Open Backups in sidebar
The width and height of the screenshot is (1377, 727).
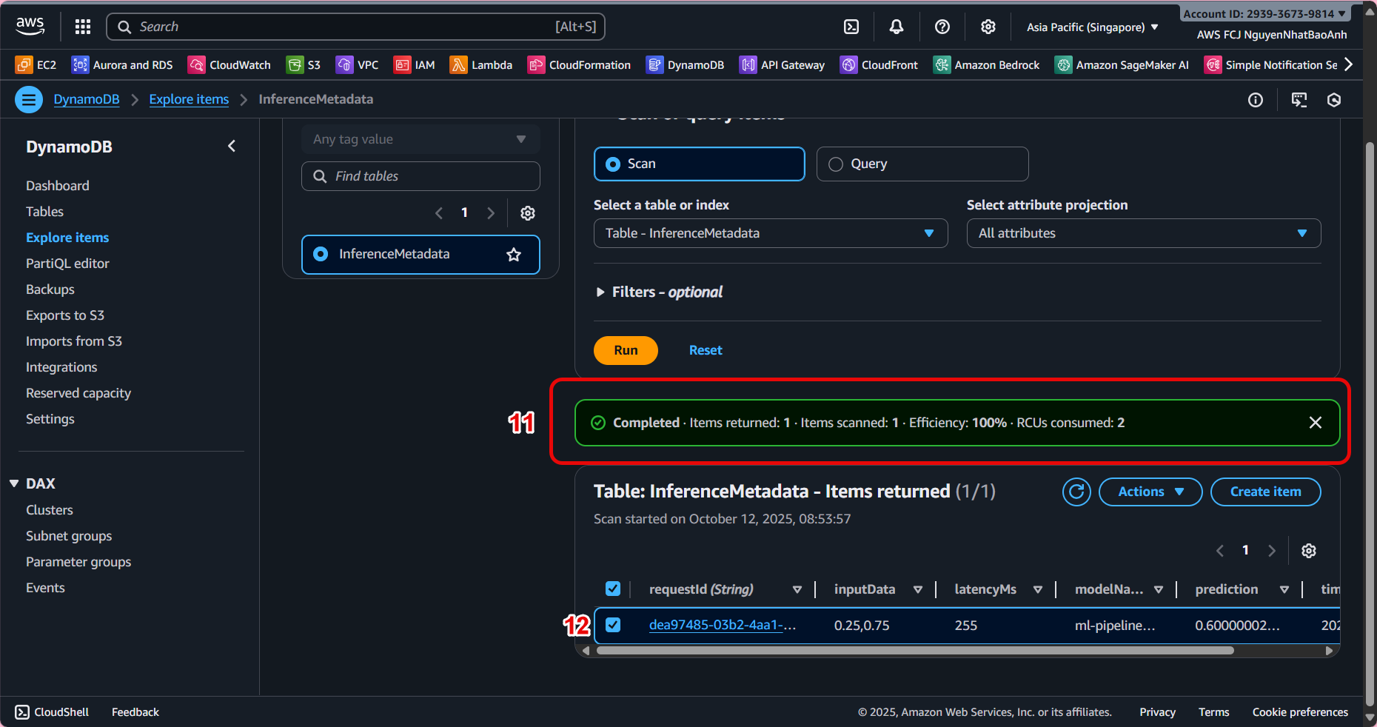(50, 289)
